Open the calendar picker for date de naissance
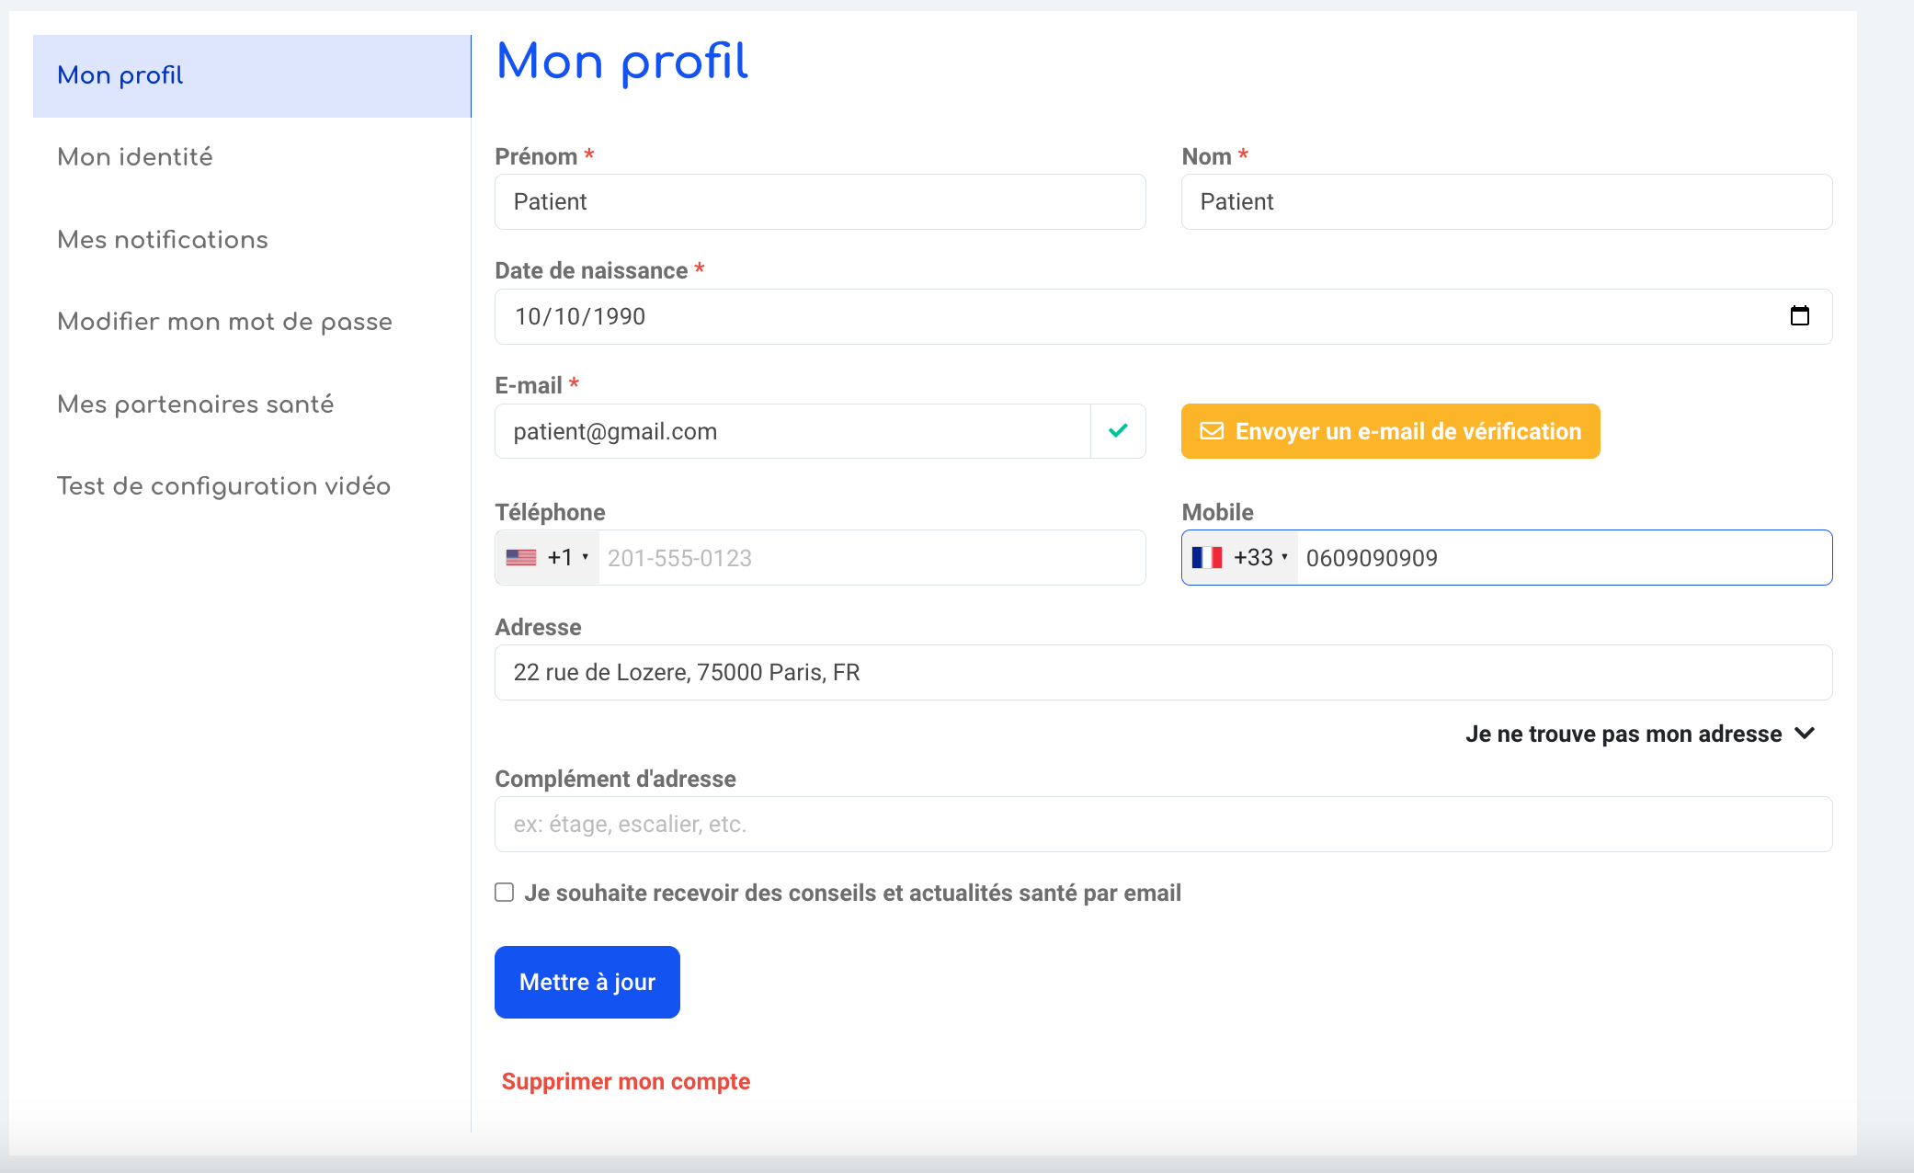Screen dimensions: 1914x1173 (1800, 316)
